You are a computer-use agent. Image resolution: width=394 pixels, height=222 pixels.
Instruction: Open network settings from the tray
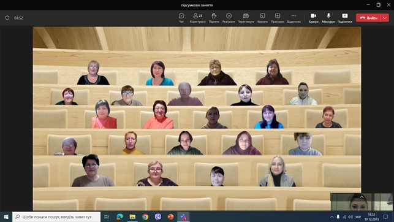pyautogui.click(x=344, y=216)
